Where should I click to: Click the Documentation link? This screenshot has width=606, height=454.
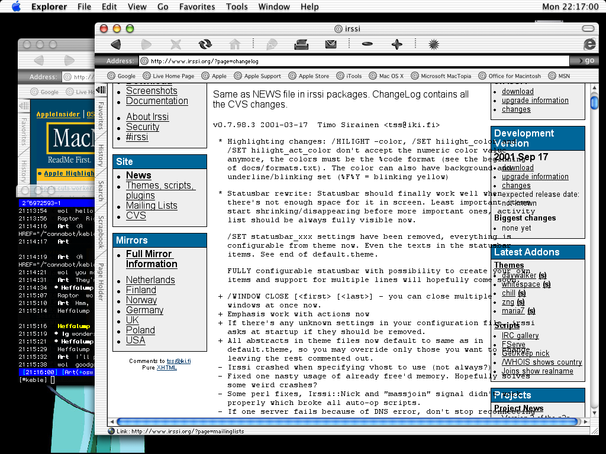point(157,100)
